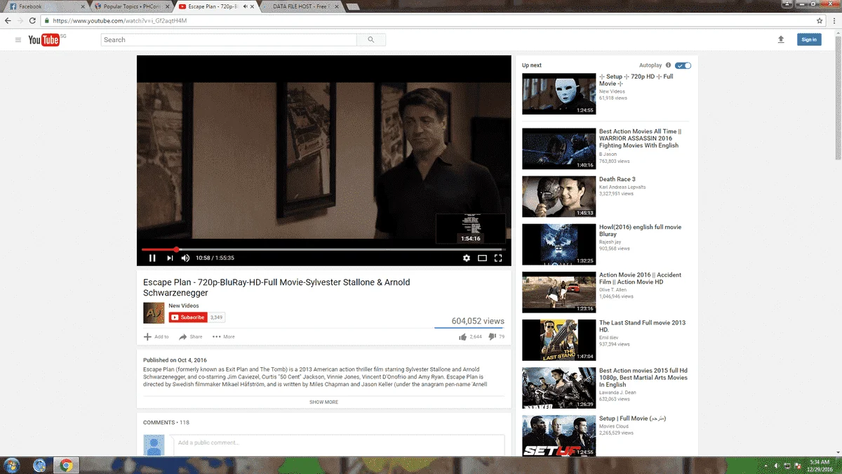Screen dimensions: 842x474
Task: Mute the player volume speaker icon
Action: point(185,258)
